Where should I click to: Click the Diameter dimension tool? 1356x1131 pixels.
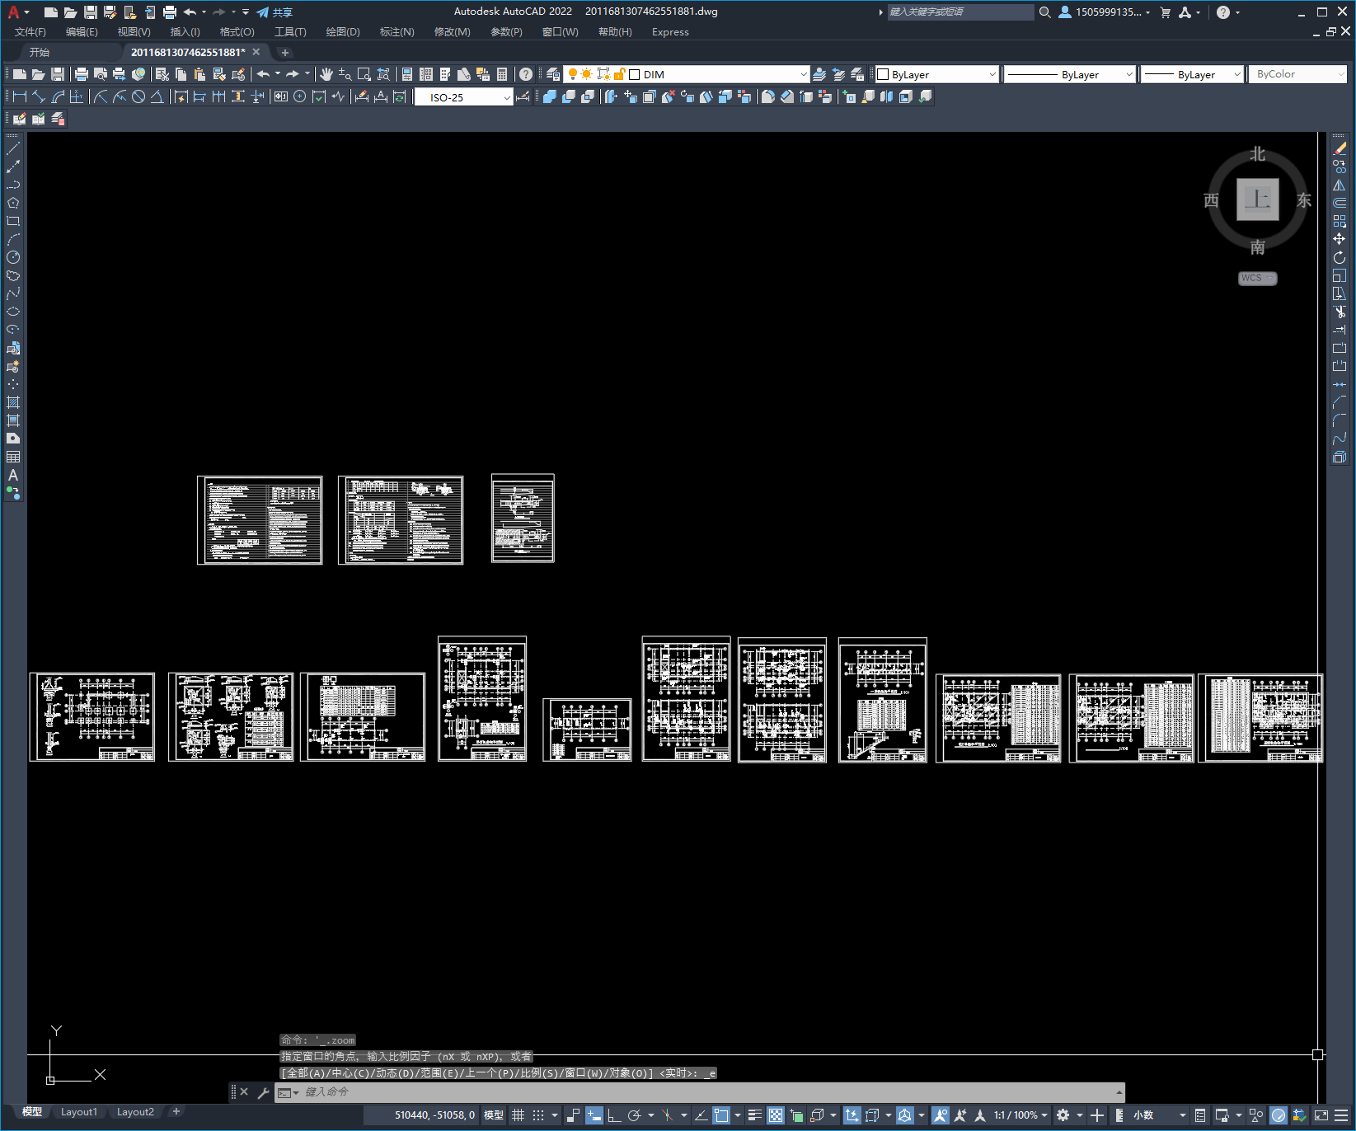coord(138,96)
